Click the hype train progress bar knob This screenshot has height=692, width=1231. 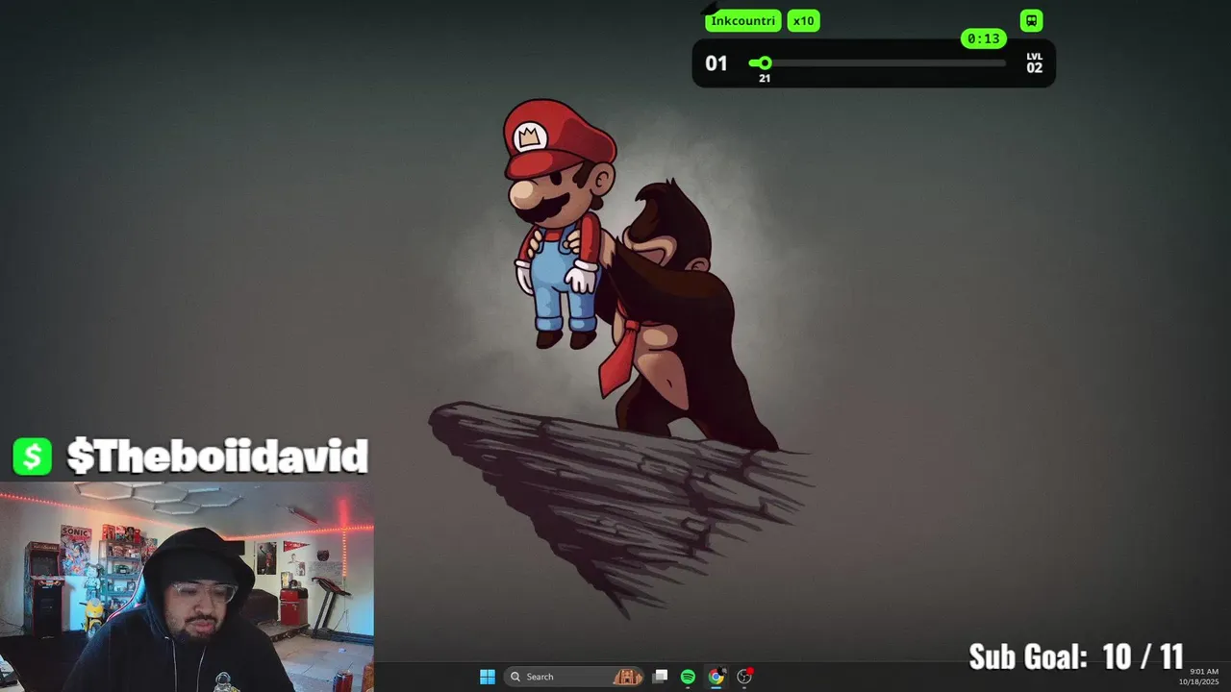point(765,63)
